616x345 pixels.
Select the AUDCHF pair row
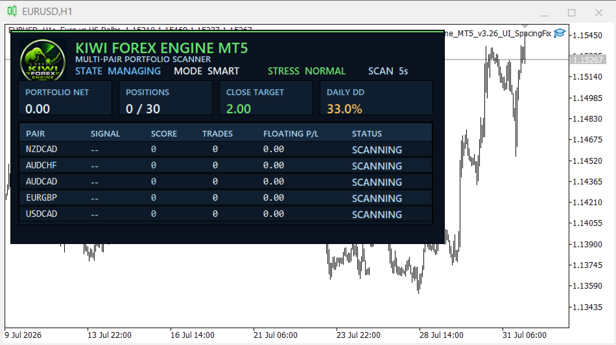(x=226, y=166)
